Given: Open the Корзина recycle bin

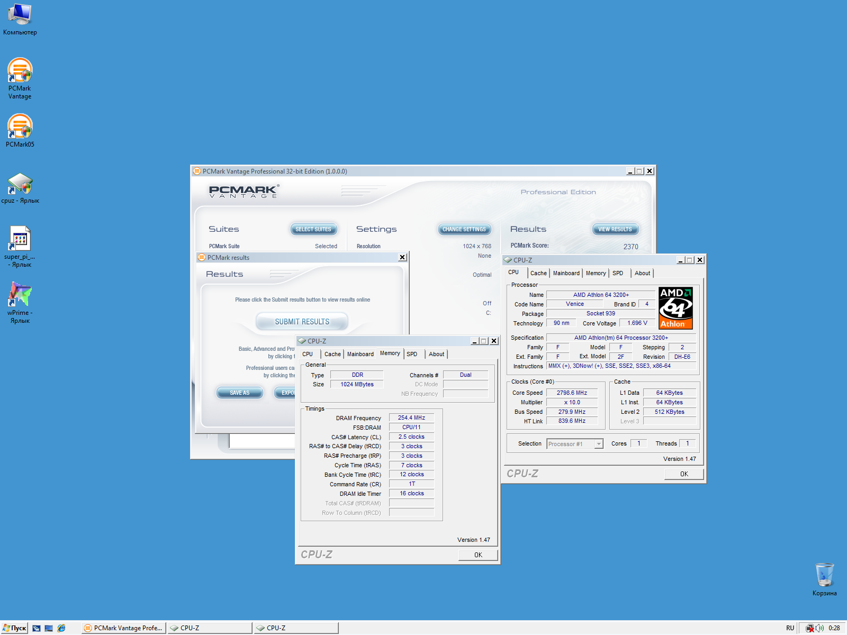Looking at the screenshot, I should click(824, 579).
